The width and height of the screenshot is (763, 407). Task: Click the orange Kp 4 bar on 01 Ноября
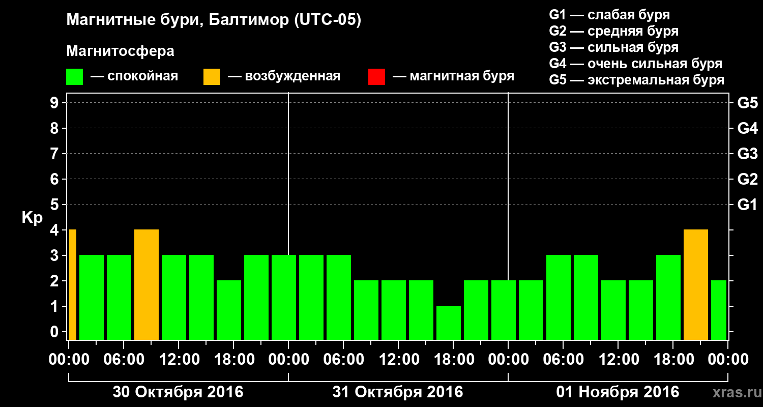click(696, 284)
